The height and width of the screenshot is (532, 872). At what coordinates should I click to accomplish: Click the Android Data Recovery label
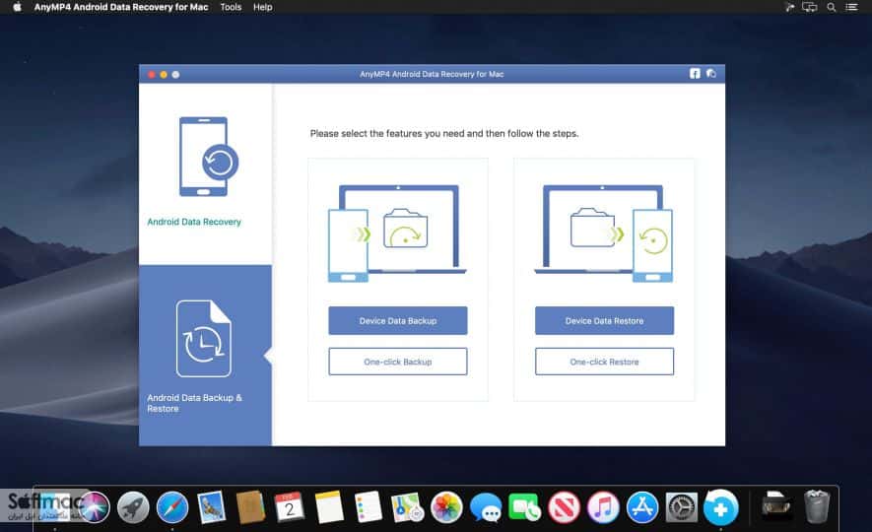pyautogui.click(x=194, y=222)
